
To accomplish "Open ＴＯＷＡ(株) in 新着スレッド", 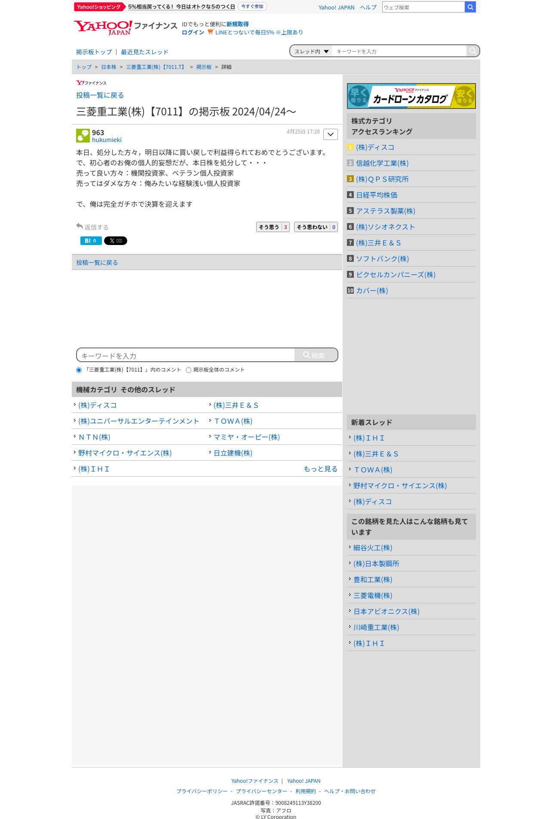I will [x=373, y=470].
